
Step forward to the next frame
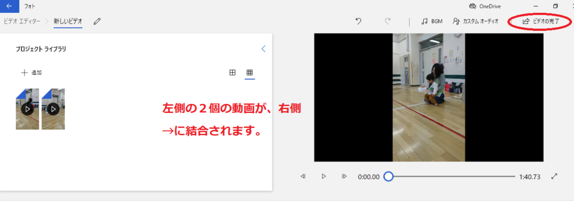pos(344,176)
